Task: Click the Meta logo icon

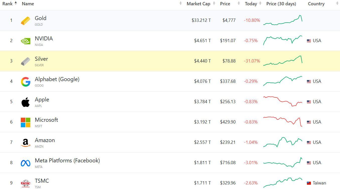Action: pyautogui.click(x=26, y=163)
